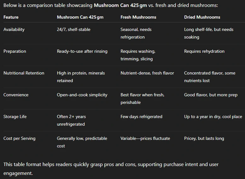Click the "Open-and-cook simplicity" cell
The height and width of the screenshot is (179, 245).
tap(82, 95)
